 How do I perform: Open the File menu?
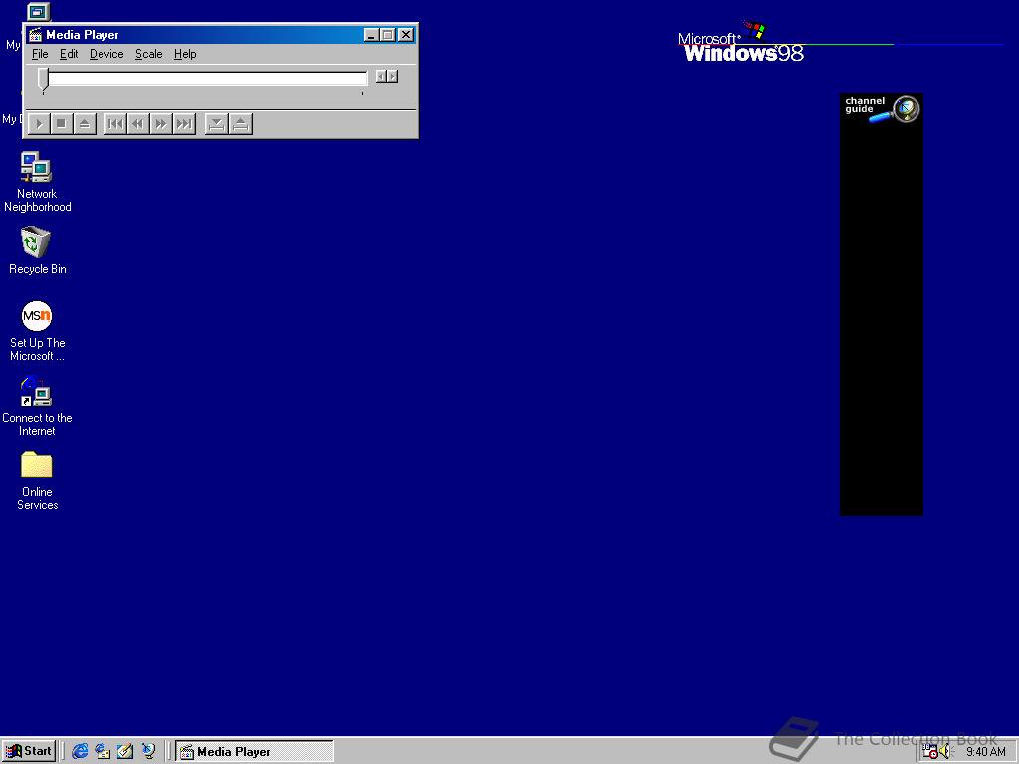pyautogui.click(x=40, y=54)
